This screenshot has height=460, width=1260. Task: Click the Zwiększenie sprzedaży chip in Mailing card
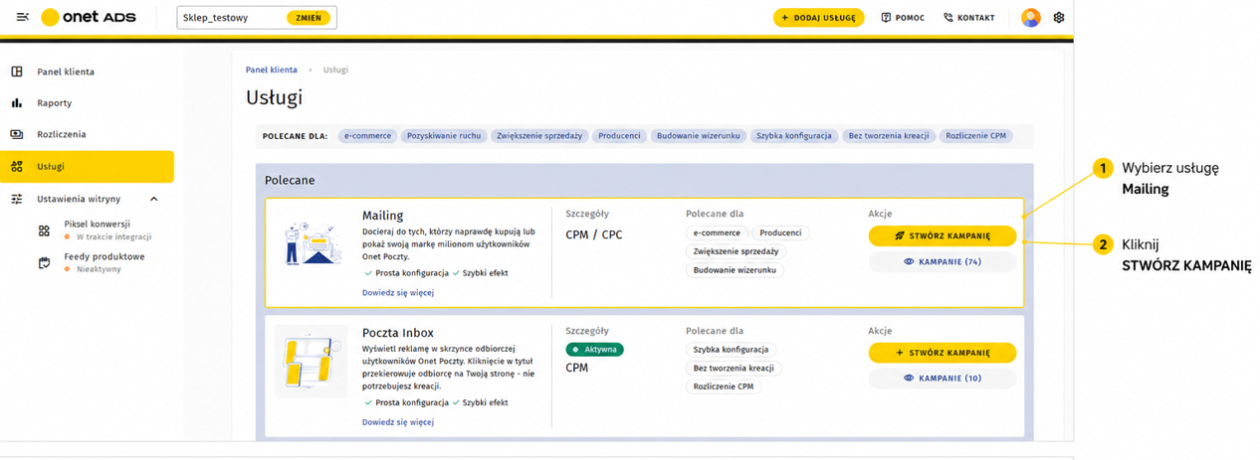(735, 251)
